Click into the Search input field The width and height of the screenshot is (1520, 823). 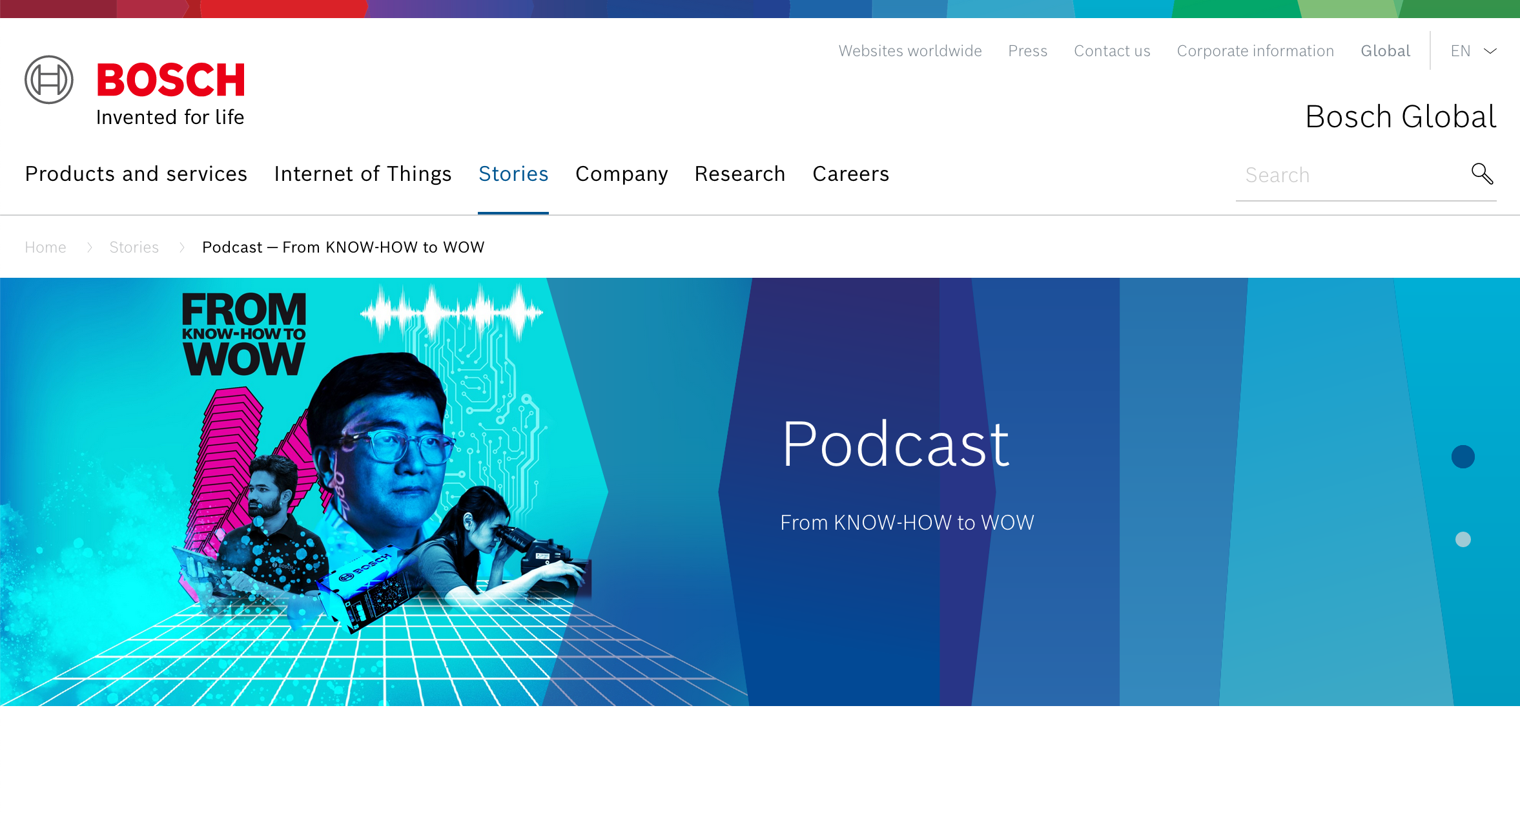click(x=1350, y=175)
